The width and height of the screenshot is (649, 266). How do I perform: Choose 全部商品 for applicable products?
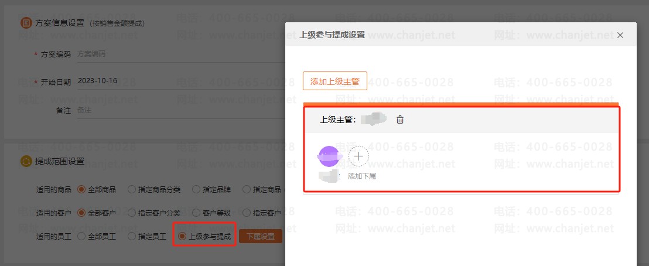(81, 190)
